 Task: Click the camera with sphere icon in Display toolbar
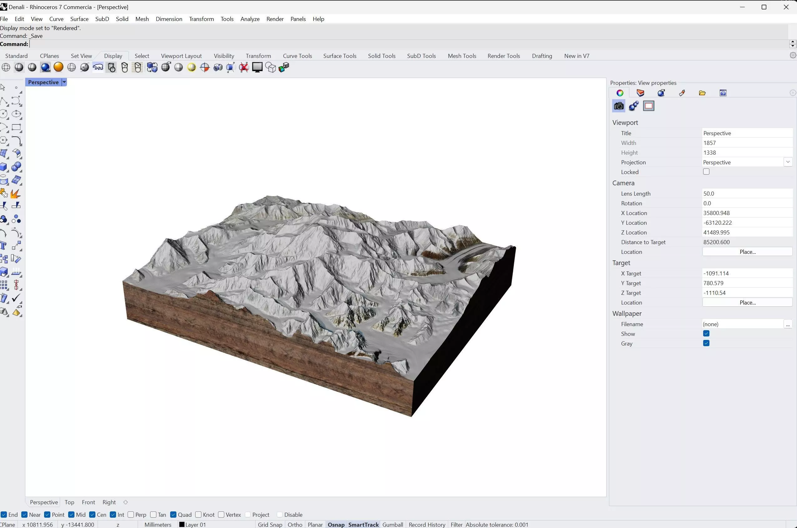click(218, 67)
